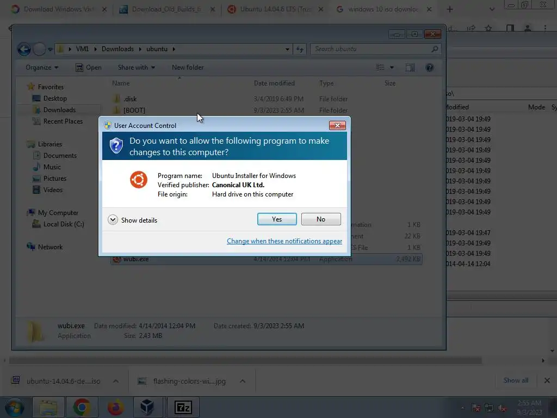This screenshot has height=418, width=557.
Task: Open address bar history dropdown
Action: coord(287,50)
